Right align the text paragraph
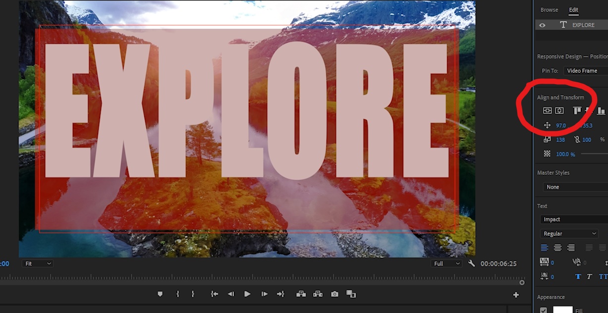 pyautogui.click(x=571, y=248)
